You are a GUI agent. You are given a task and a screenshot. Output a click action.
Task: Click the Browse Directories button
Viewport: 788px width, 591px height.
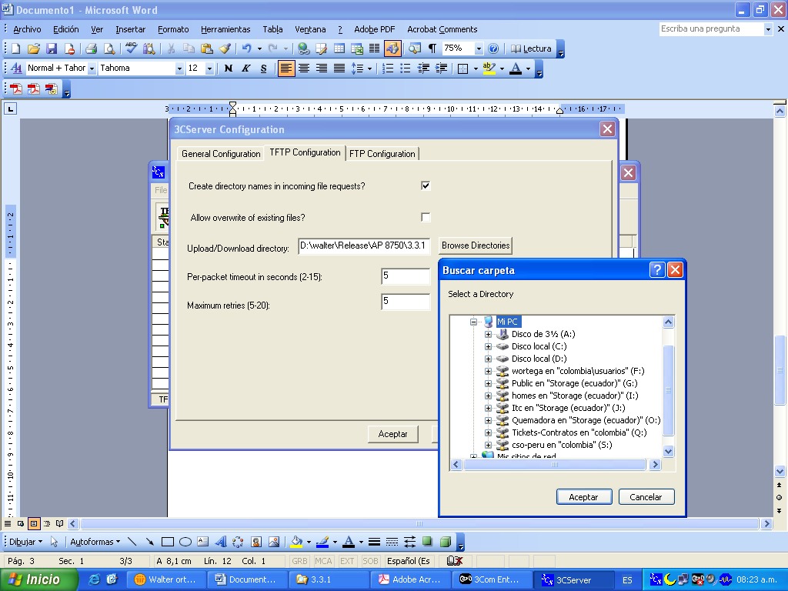475,245
